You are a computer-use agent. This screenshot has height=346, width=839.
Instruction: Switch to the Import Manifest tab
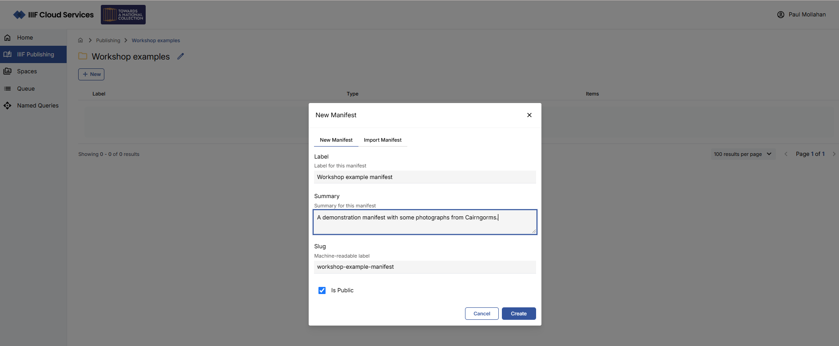coord(382,140)
